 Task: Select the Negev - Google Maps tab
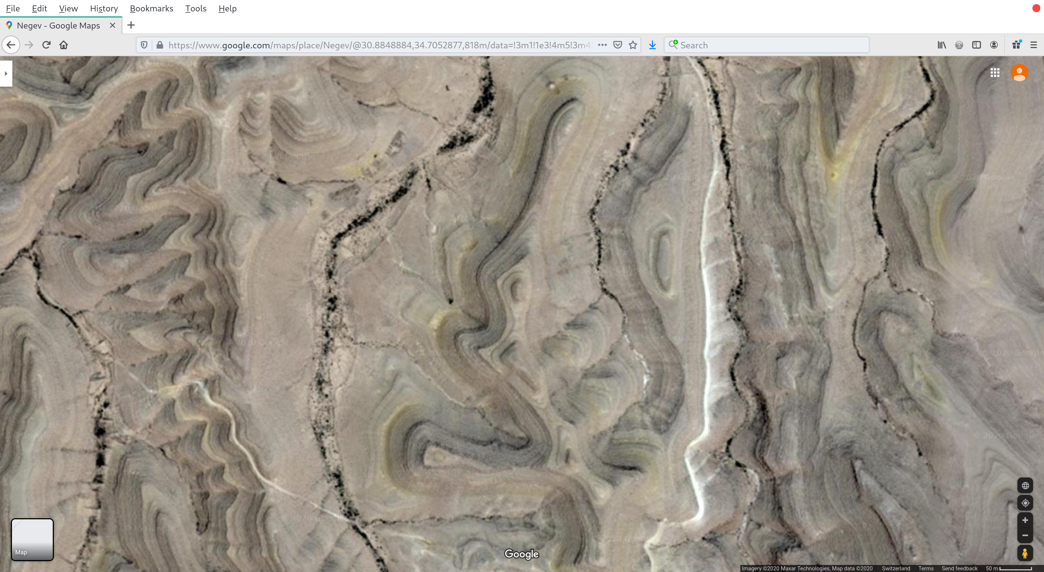(x=61, y=26)
